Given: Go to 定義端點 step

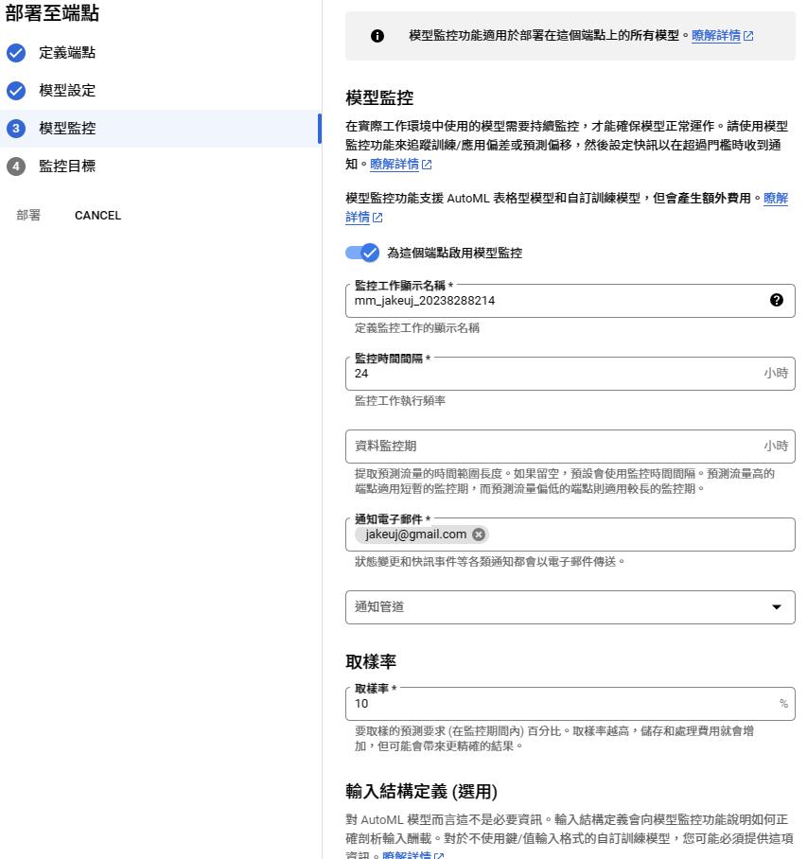Looking at the screenshot, I should [67, 53].
